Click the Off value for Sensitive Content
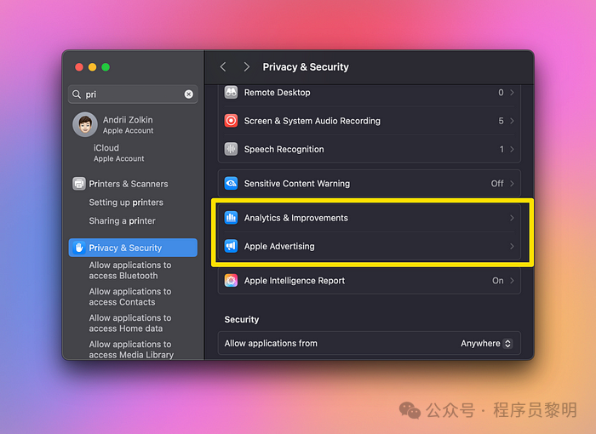Image resolution: width=596 pixels, height=434 pixels. pos(497,184)
